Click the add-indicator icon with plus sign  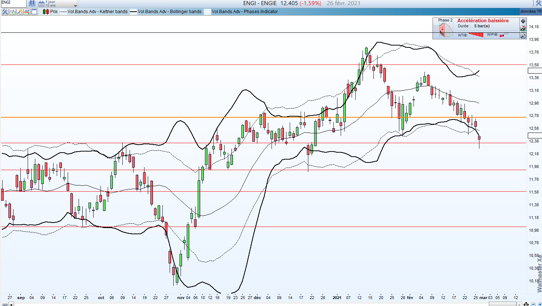(x=20, y=12)
